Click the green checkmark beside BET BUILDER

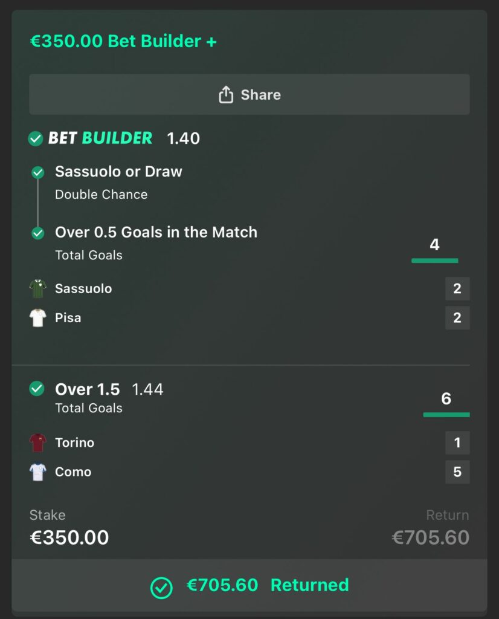tap(36, 138)
